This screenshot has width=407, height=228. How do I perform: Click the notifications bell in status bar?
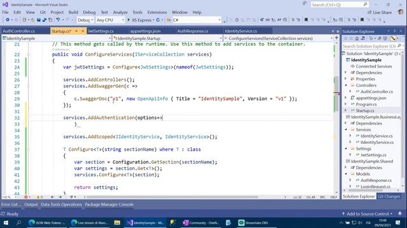click(x=400, y=213)
